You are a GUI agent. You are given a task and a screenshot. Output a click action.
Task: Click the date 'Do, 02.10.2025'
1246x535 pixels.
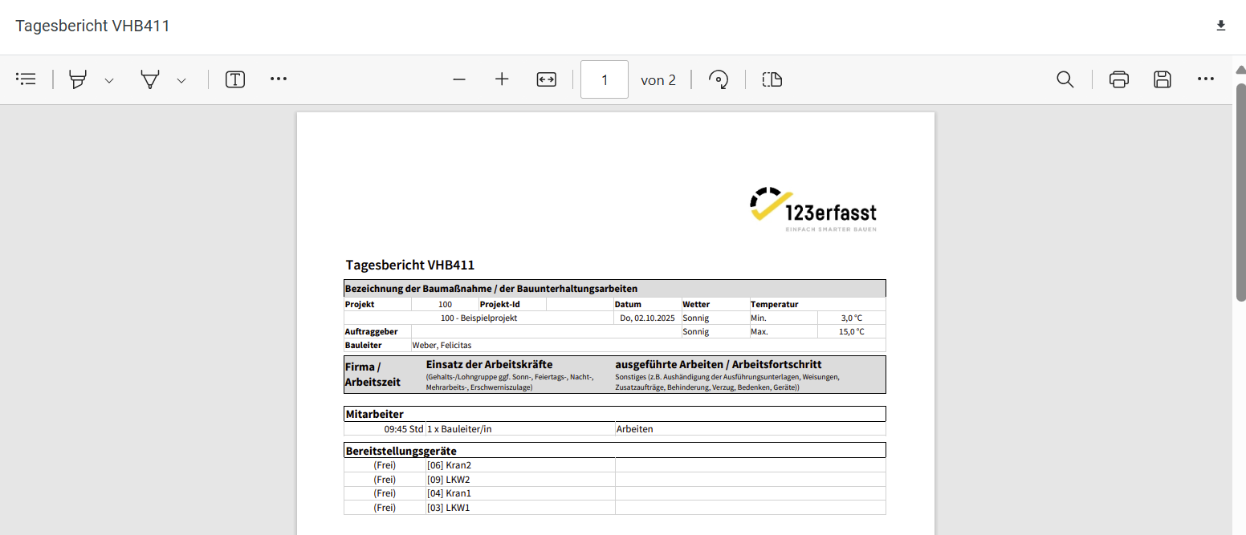(647, 318)
